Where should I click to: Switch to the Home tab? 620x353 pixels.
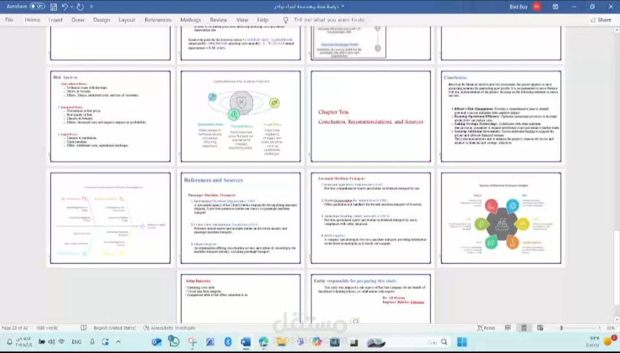click(32, 20)
